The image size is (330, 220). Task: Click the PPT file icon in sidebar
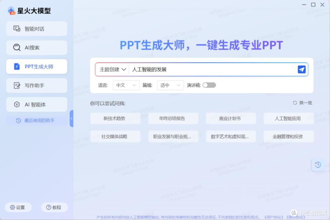[x=16, y=67]
